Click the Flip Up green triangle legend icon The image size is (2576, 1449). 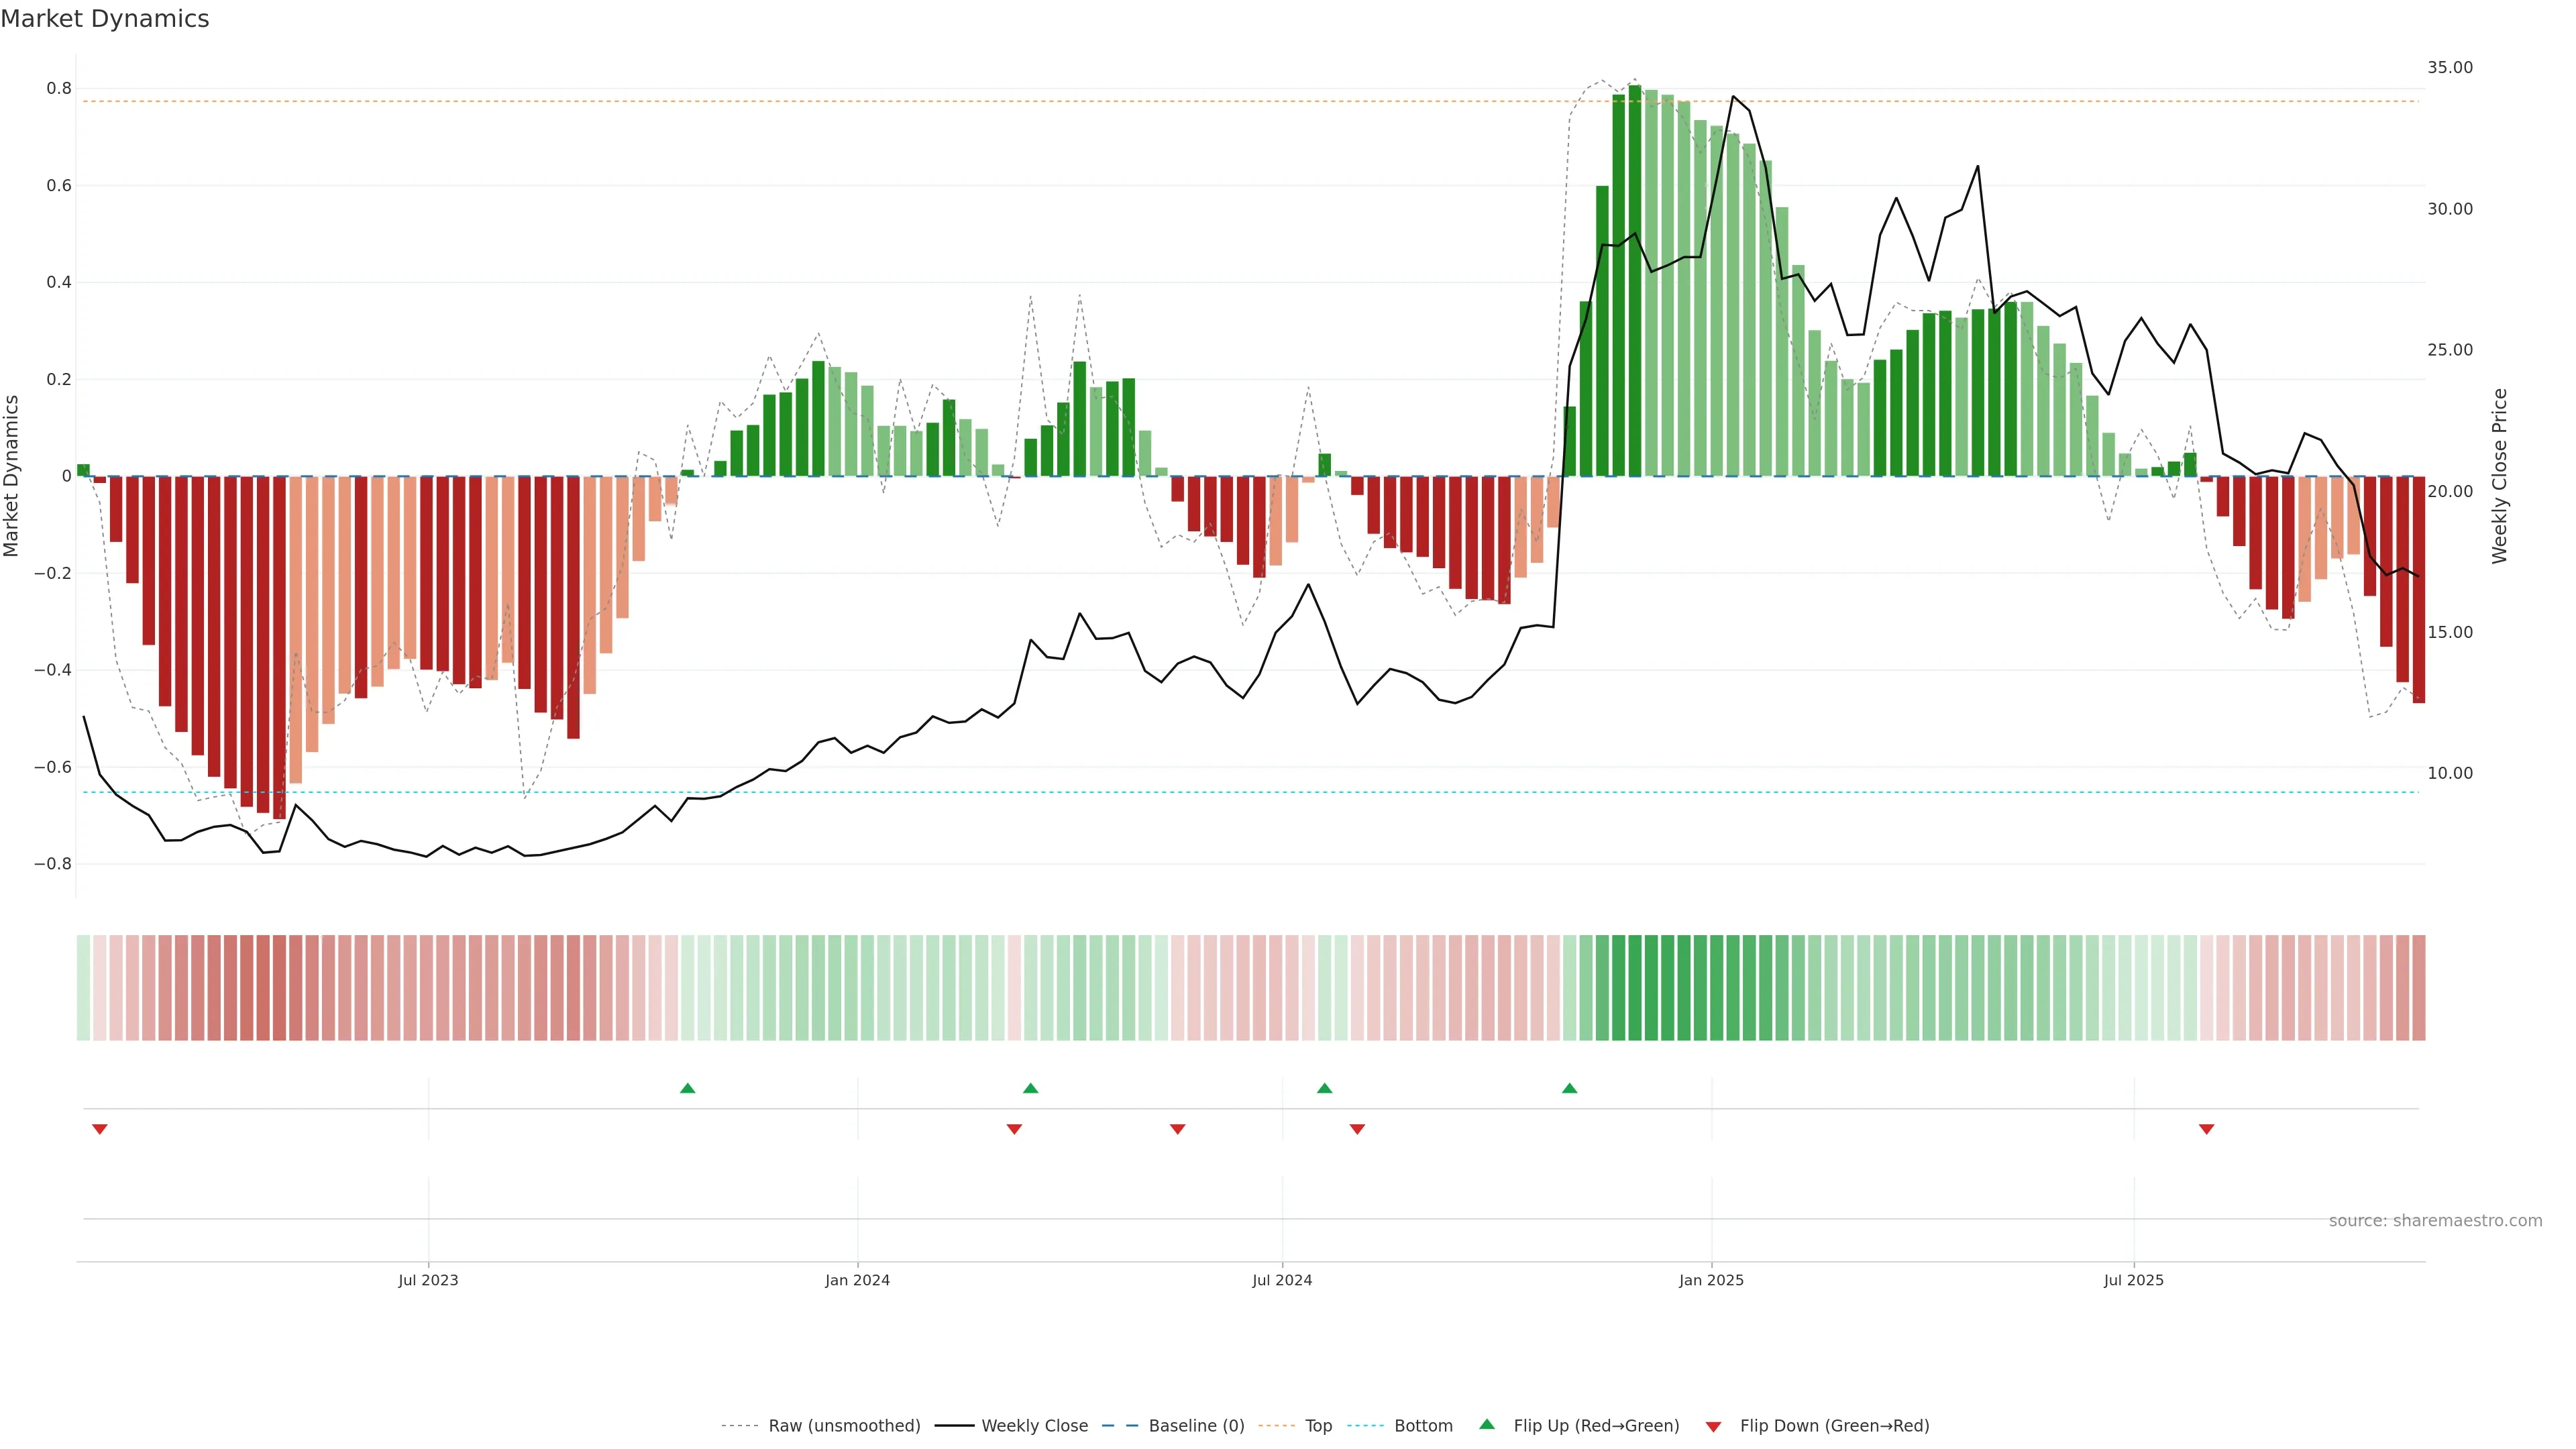pos(1487,1425)
